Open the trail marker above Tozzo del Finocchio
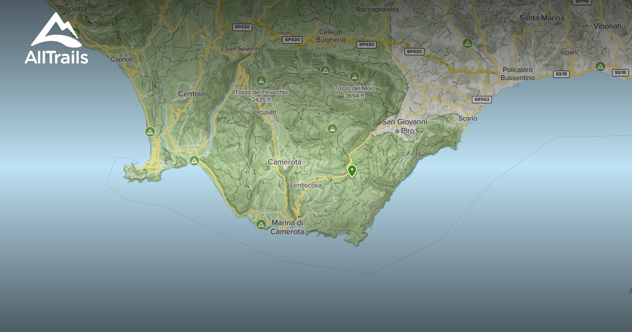The height and width of the screenshot is (332, 632). [x=261, y=80]
